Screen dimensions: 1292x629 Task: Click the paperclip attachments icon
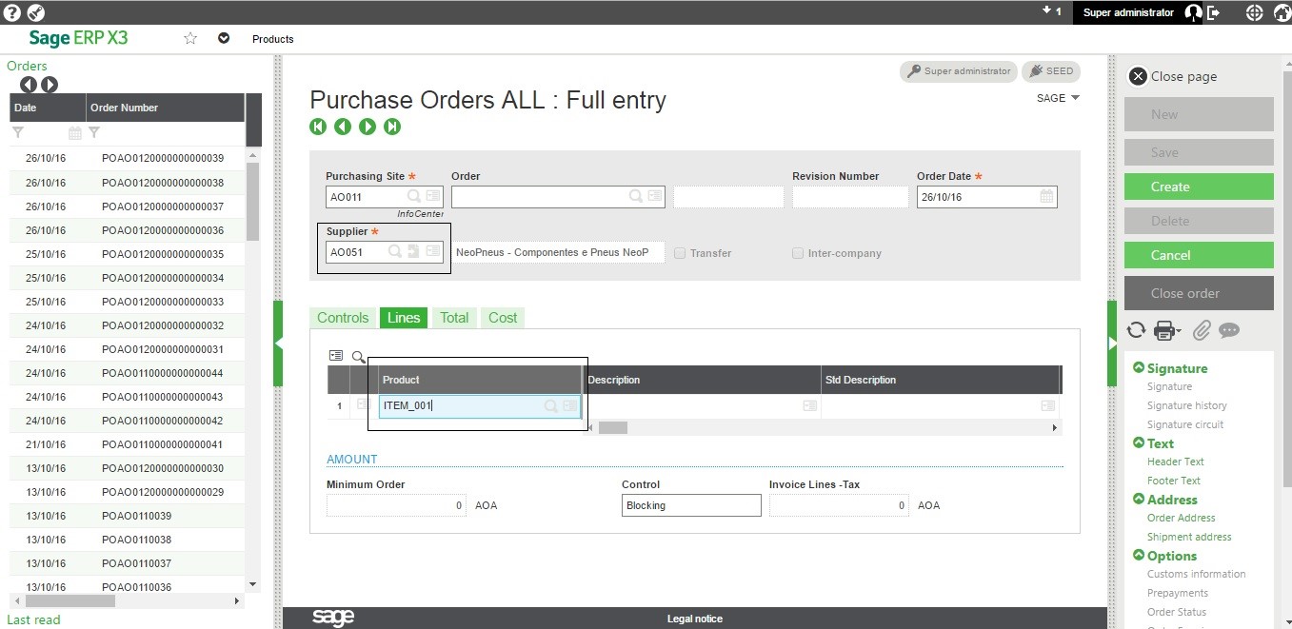1202,330
